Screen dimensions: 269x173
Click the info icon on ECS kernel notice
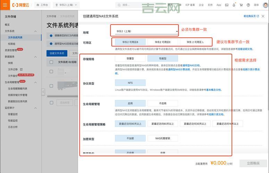point(51,36)
